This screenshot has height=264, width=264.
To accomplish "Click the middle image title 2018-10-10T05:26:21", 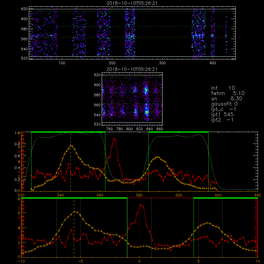I will click(x=132, y=69).
